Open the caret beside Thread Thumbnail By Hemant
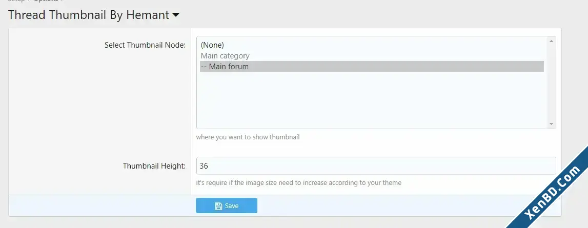Image resolution: width=588 pixels, height=228 pixels. tap(175, 15)
